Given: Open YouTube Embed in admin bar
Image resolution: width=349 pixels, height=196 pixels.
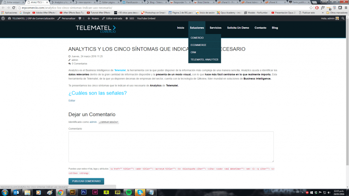Looking at the screenshot, I should 146,18.
